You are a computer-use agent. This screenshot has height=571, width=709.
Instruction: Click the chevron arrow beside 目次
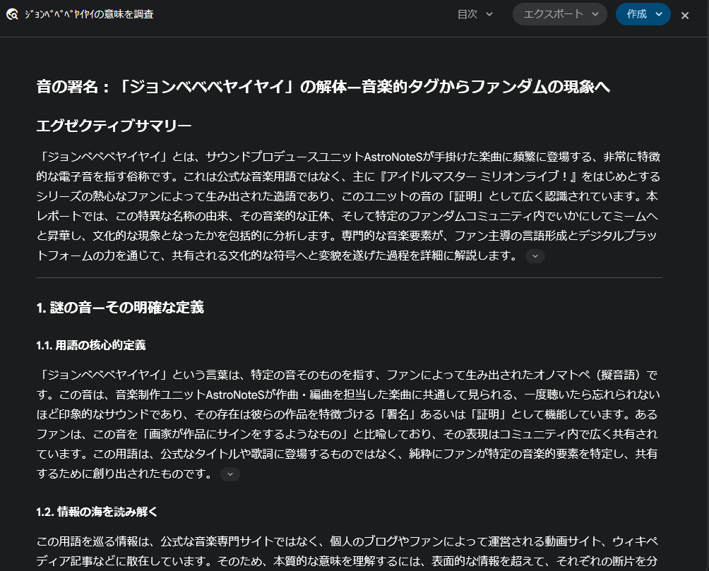pyautogui.click(x=489, y=14)
